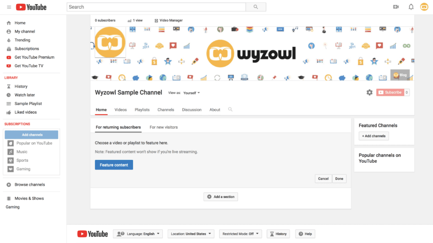Viewport: 433px width, 243px height.
Task: Focus the Search input field
Action: point(156,7)
